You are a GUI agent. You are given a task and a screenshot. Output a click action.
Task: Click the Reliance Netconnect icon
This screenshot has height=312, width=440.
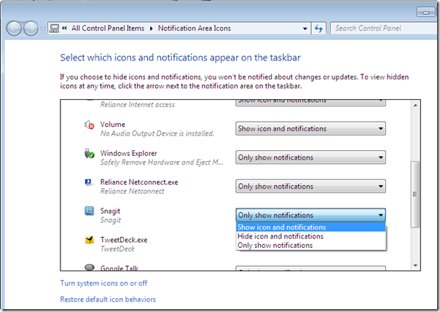click(x=89, y=182)
